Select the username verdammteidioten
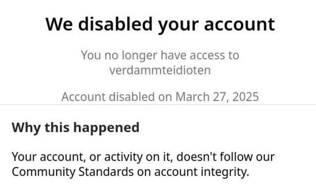Screen dimensions: 316x192 click(x=160, y=71)
